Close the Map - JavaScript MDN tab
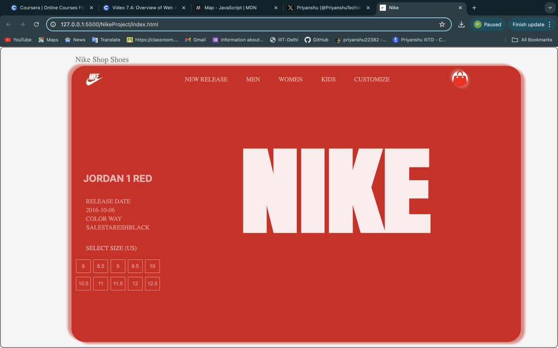 [276, 8]
